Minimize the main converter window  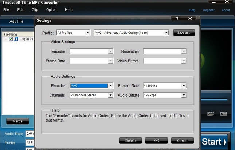coord(214,2)
